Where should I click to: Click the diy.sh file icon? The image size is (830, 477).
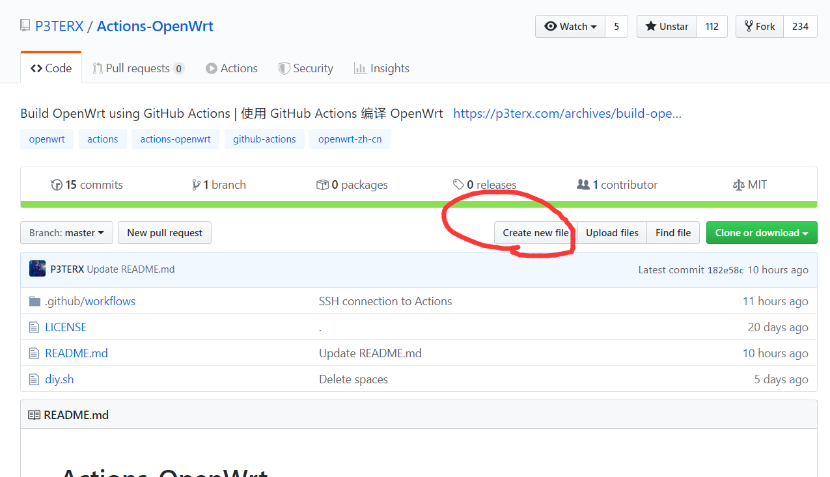tap(35, 379)
